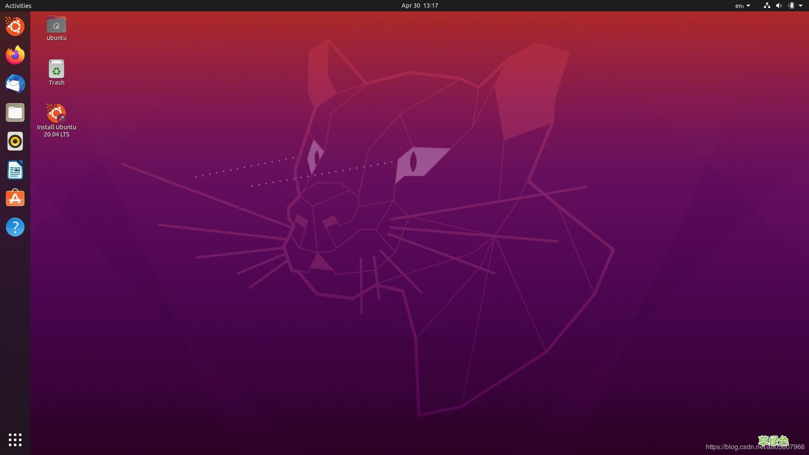Open the Trash from the desktop

tap(56, 70)
